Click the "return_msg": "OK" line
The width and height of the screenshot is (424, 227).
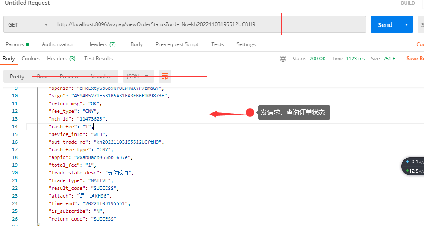[75, 103]
